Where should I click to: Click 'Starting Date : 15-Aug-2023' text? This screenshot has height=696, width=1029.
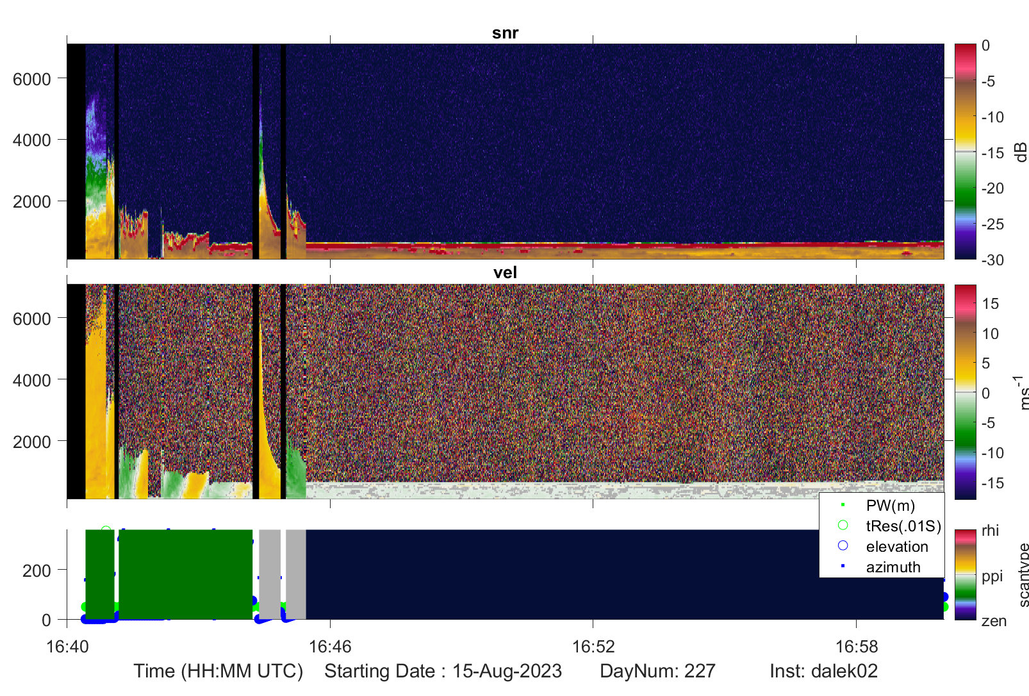[x=443, y=671]
